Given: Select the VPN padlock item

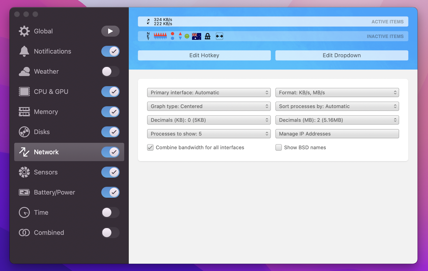Looking at the screenshot, I should point(208,36).
